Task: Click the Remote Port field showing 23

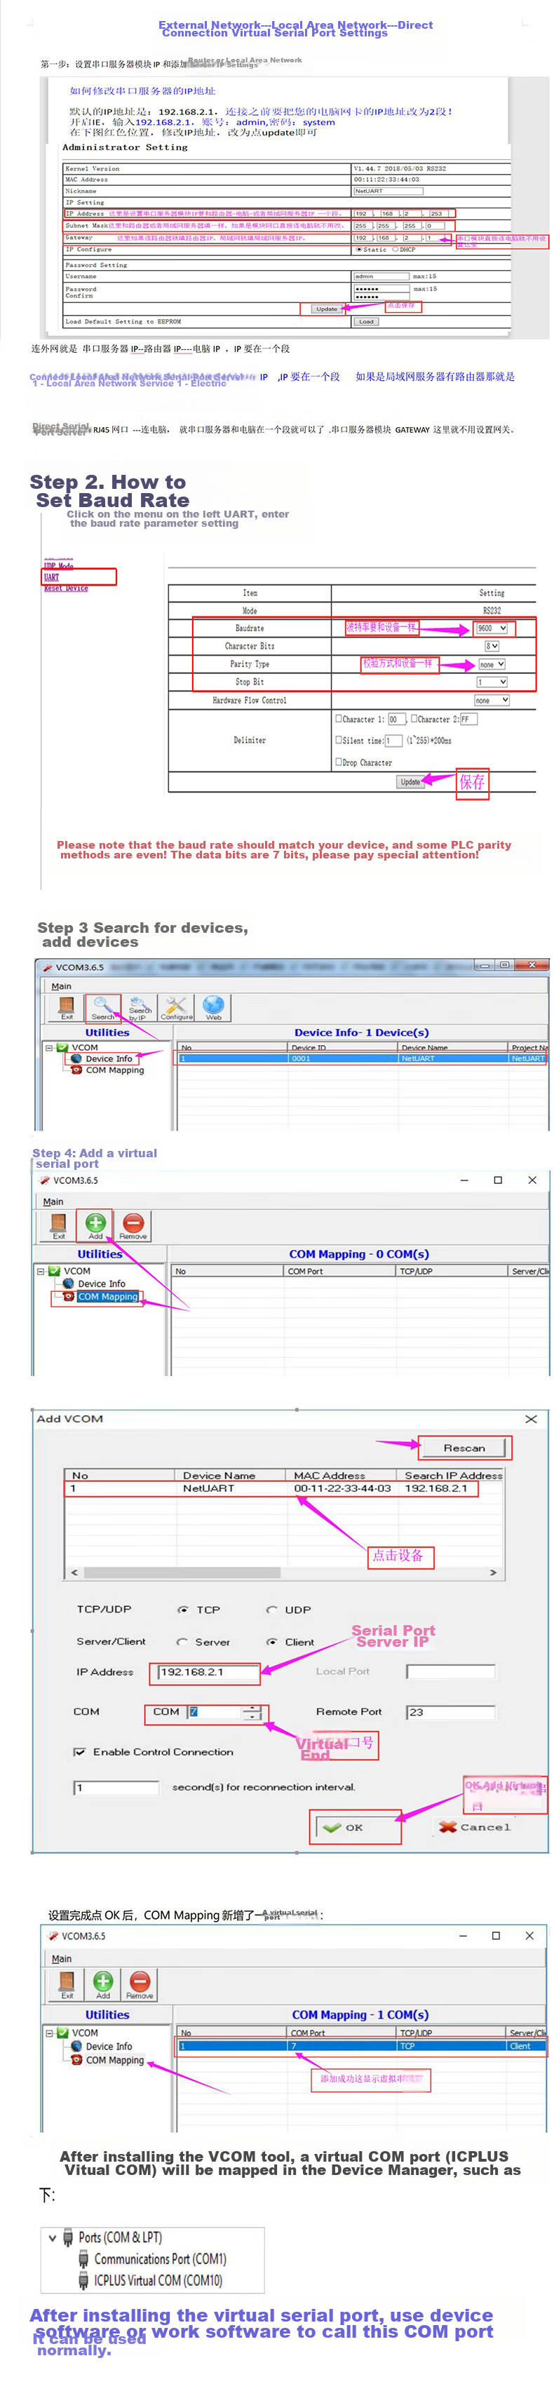Action: point(450,1712)
